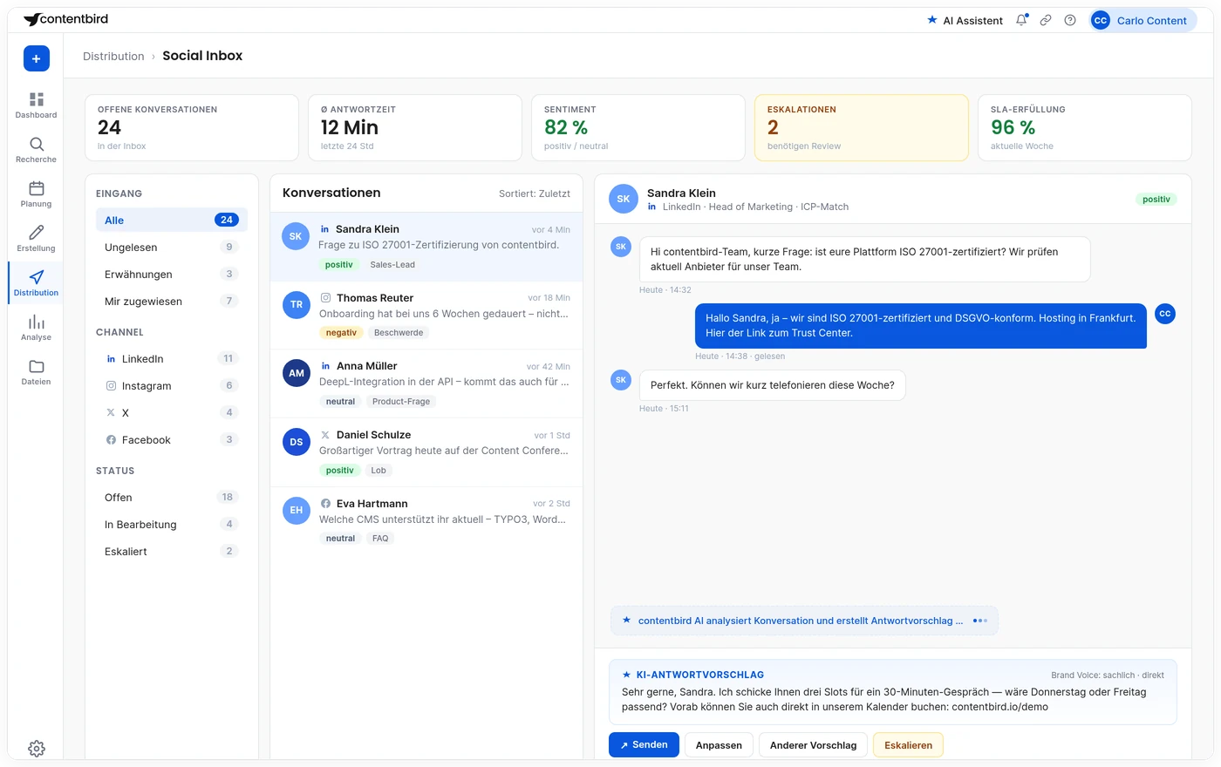
Task: Open the Offene Konversationen stats card
Action: pyautogui.click(x=192, y=127)
